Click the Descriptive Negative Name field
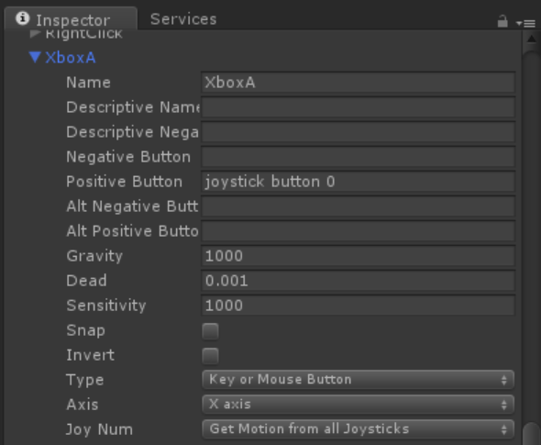This screenshot has width=541, height=445. coord(359,132)
